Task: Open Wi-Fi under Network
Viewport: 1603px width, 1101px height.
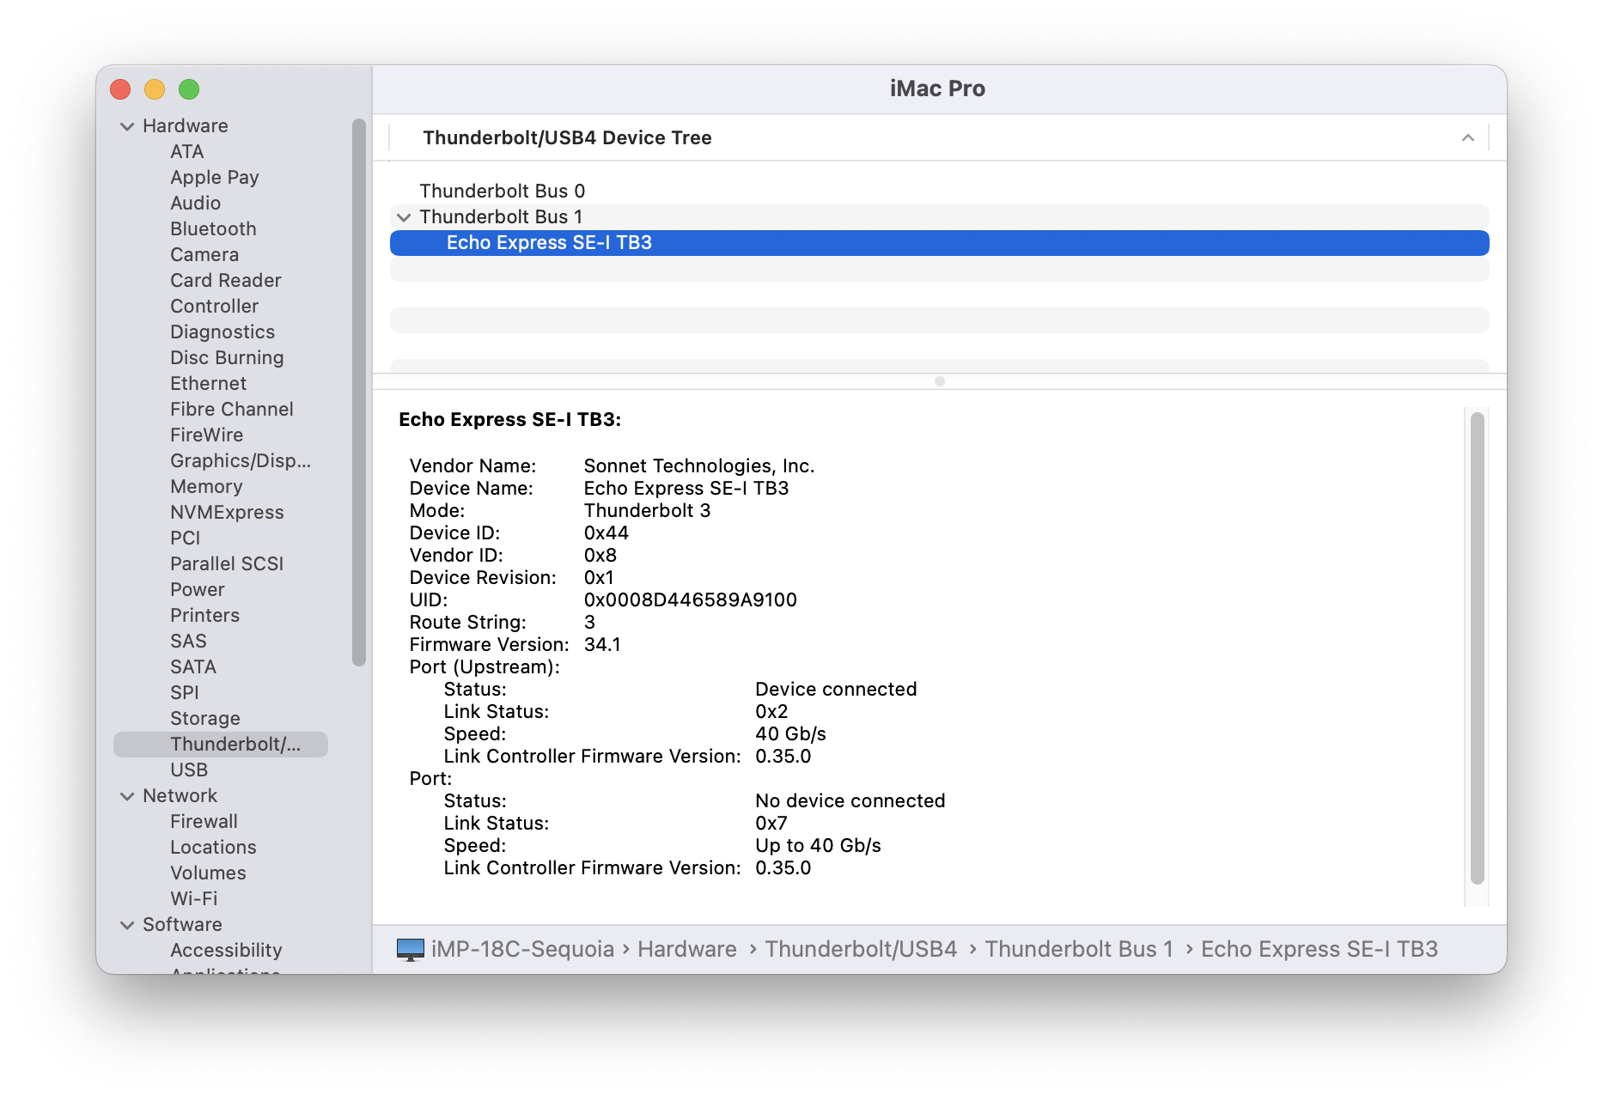Action: 193,899
